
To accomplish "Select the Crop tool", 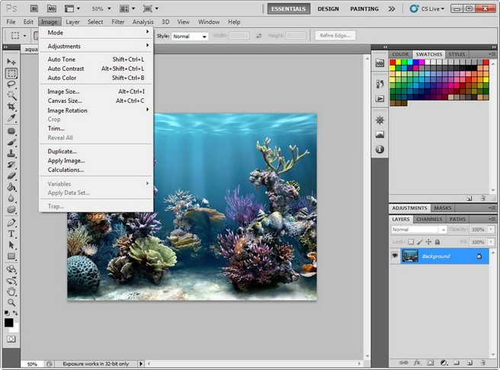I will 11,107.
